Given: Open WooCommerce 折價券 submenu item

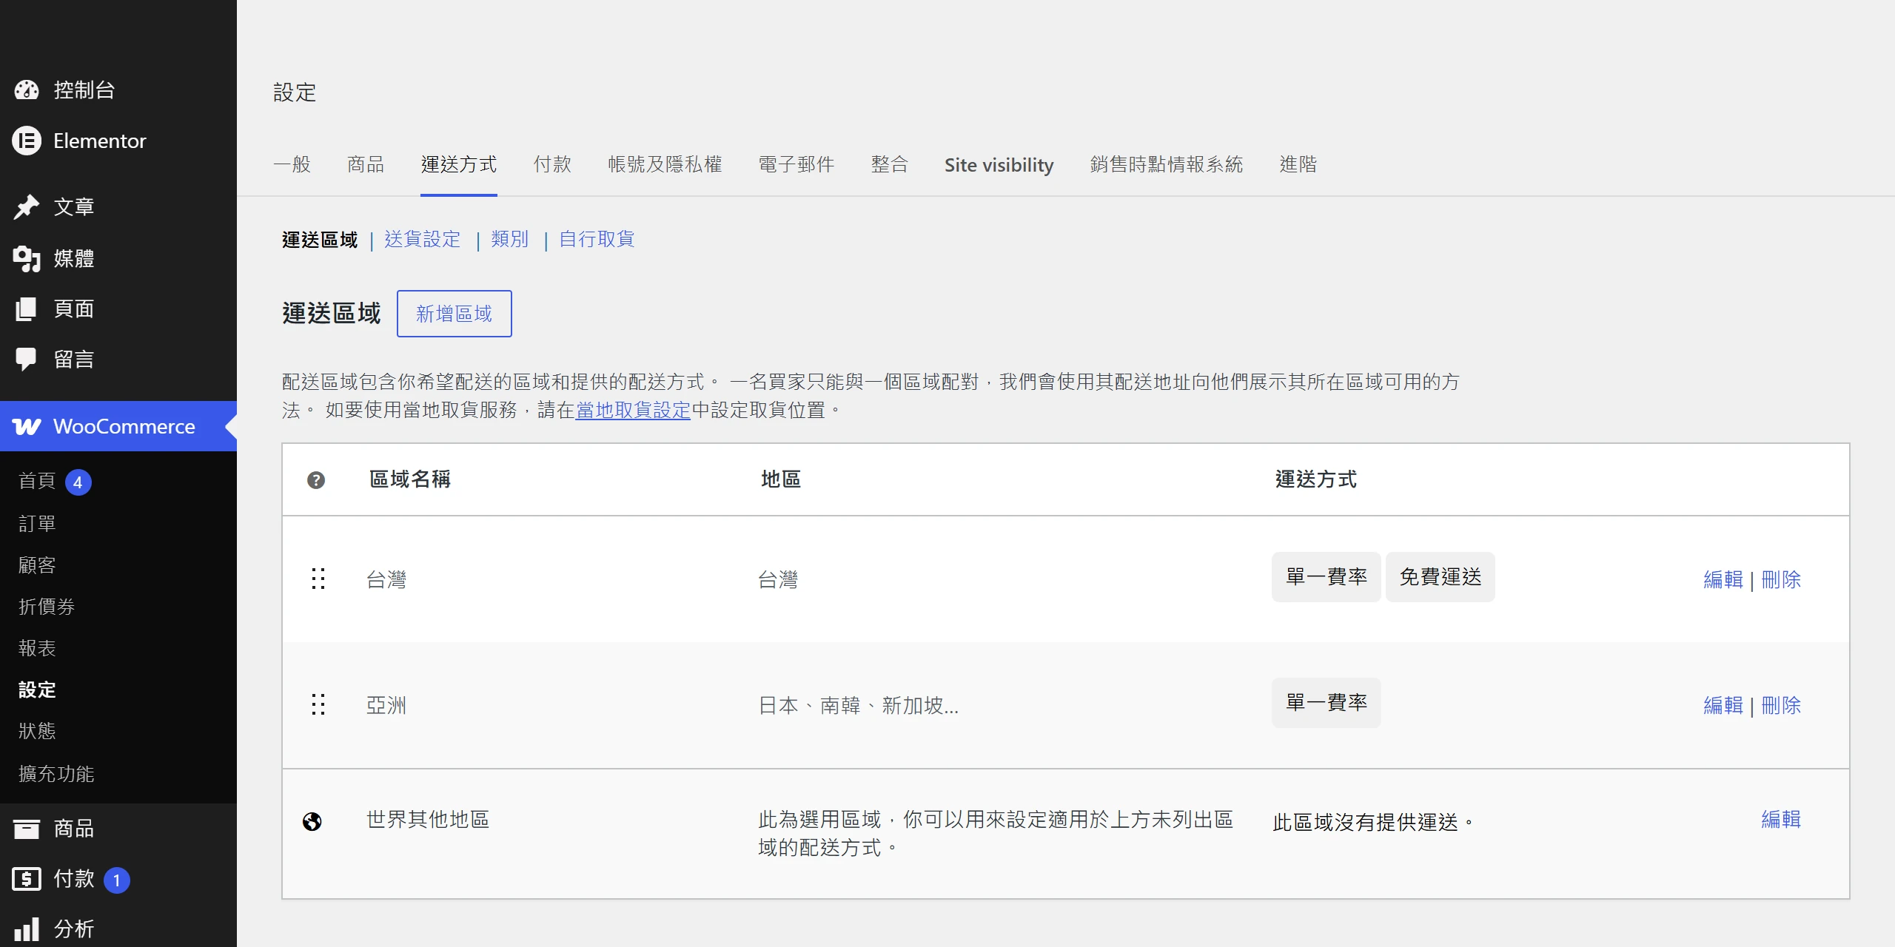Looking at the screenshot, I should (47, 607).
